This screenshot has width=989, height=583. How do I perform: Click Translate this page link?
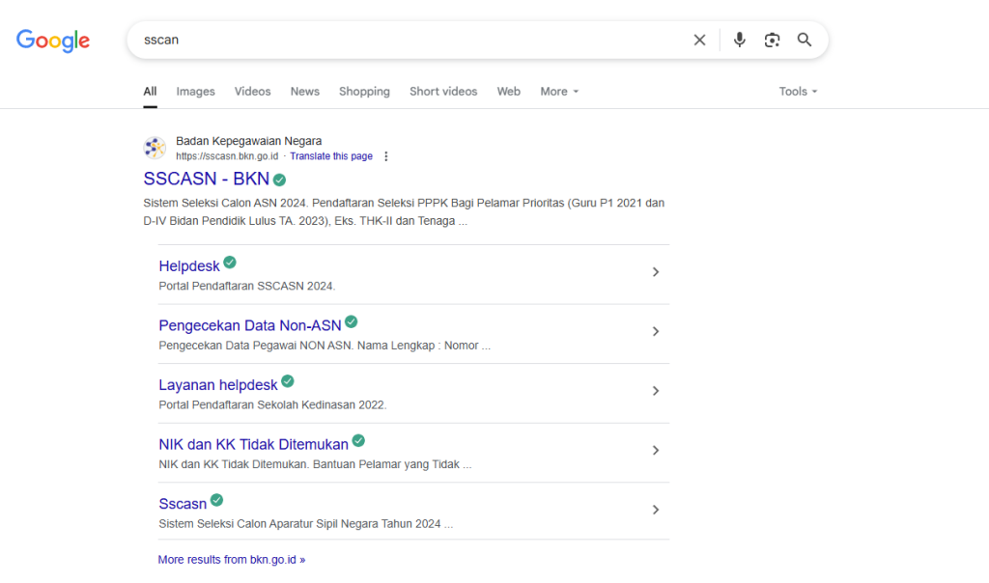click(x=331, y=156)
